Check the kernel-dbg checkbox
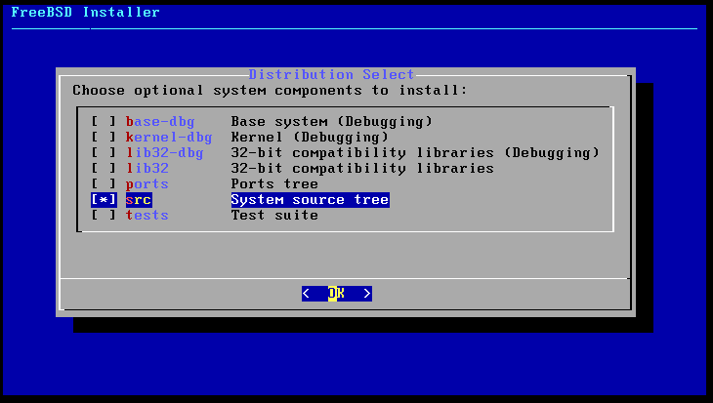 [x=104, y=138]
